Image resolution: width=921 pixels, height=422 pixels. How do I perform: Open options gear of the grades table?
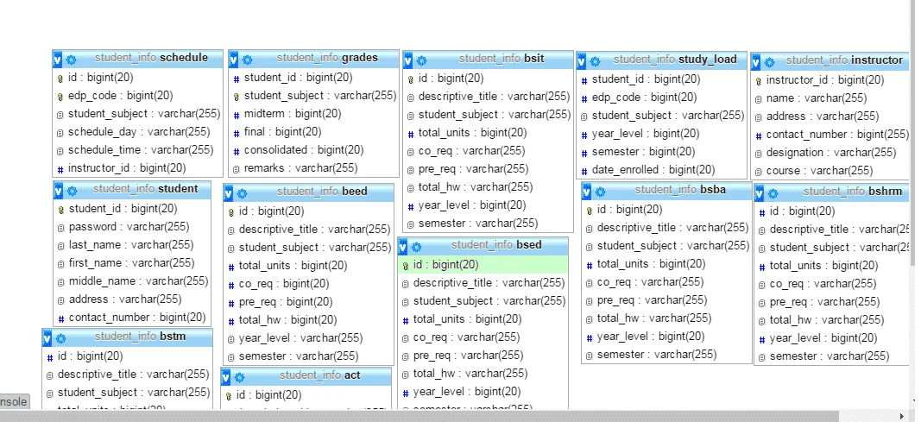(247, 60)
